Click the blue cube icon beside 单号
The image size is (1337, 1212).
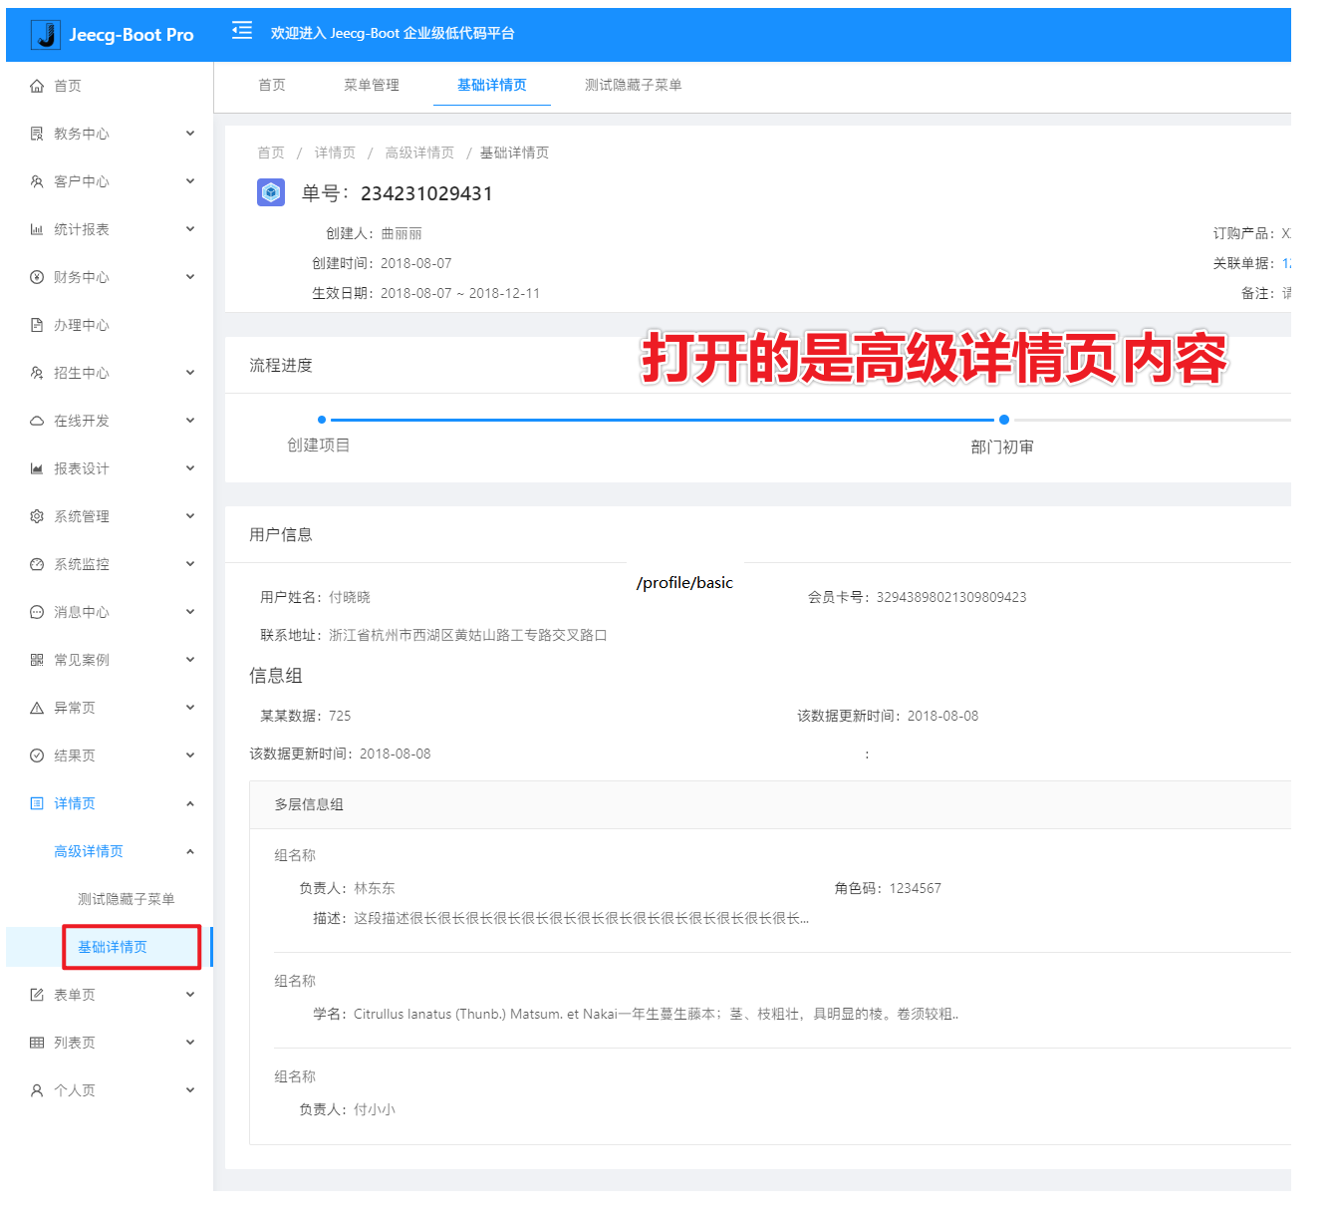pyautogui.click(x=269, y=191)
